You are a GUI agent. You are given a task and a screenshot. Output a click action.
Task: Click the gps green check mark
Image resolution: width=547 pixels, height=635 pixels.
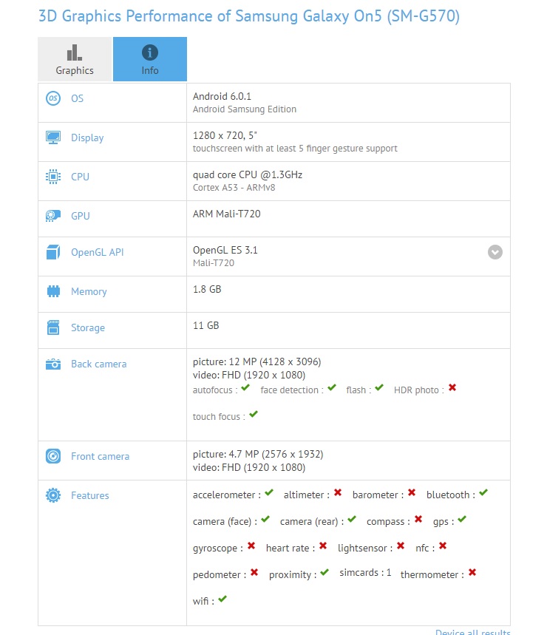point(462,519)
